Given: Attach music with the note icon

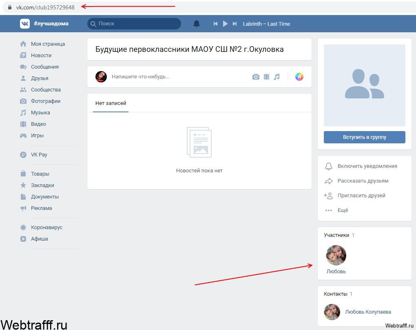Looking at the screenshot, I should click(277, 77).
